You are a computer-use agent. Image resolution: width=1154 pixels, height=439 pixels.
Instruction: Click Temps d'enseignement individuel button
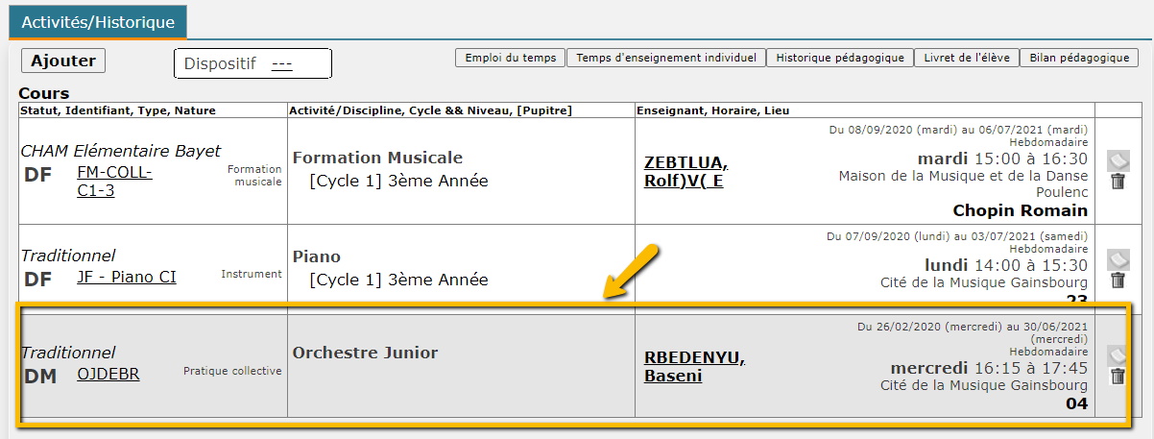(x=665, y=58)
